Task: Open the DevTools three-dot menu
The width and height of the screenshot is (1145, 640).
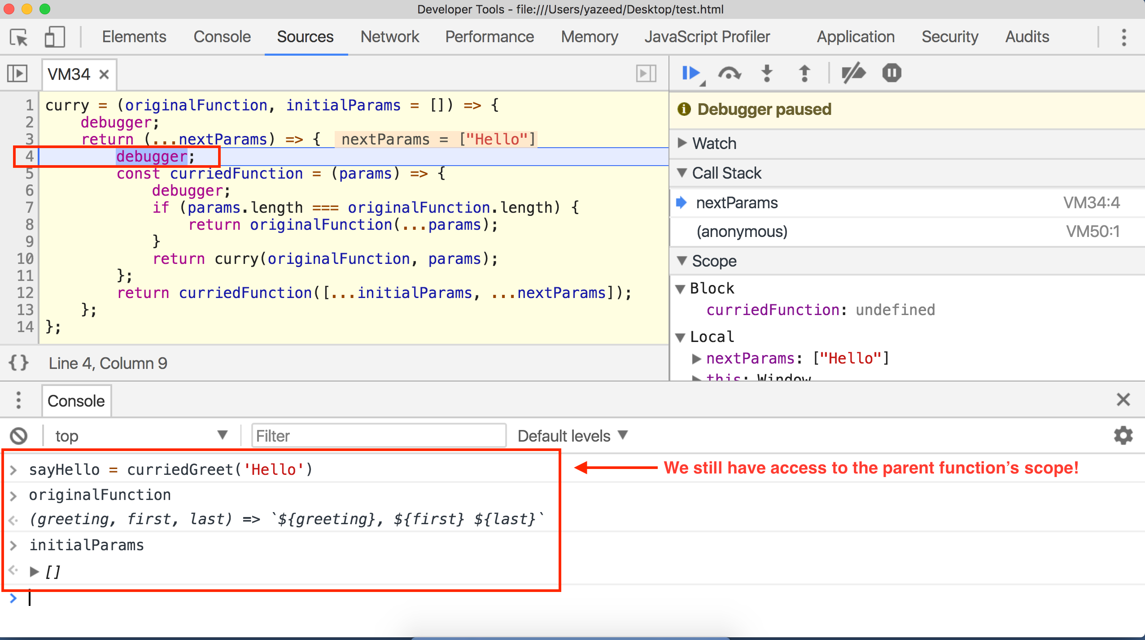Action: tap(1123, 37)
